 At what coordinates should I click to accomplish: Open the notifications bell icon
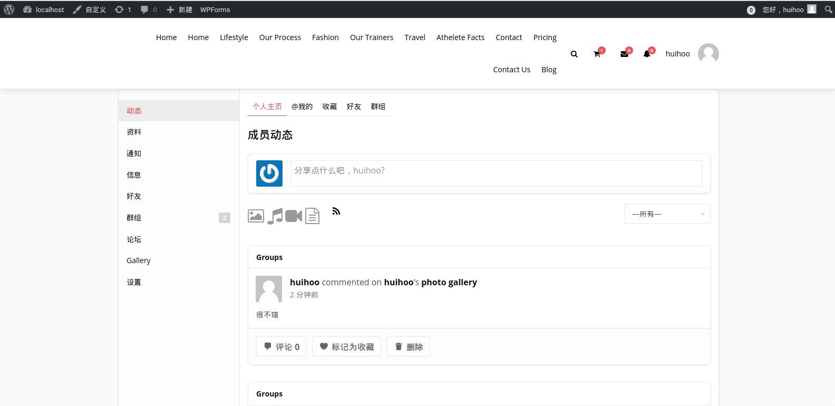click(x=647, y=54)
